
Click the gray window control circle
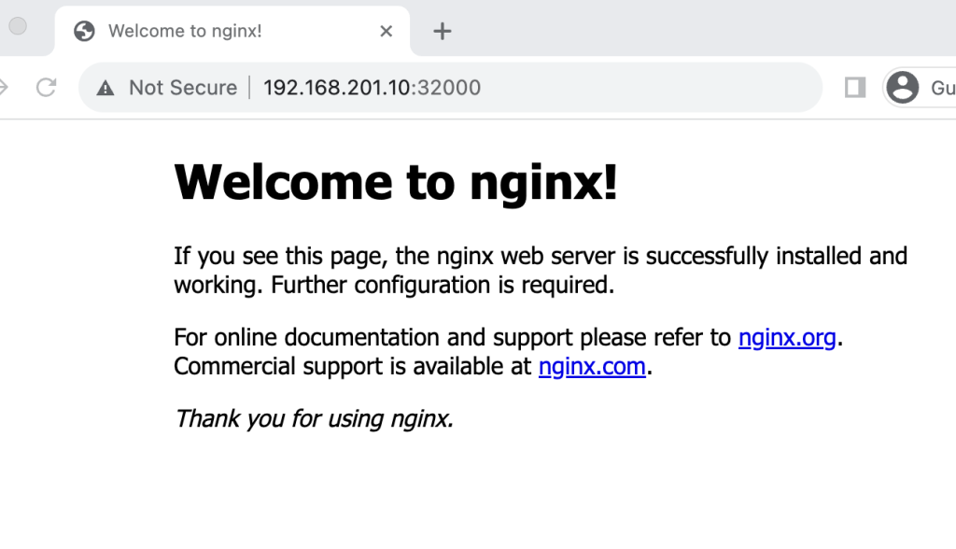pyautogui.click(x=18, y=25)
